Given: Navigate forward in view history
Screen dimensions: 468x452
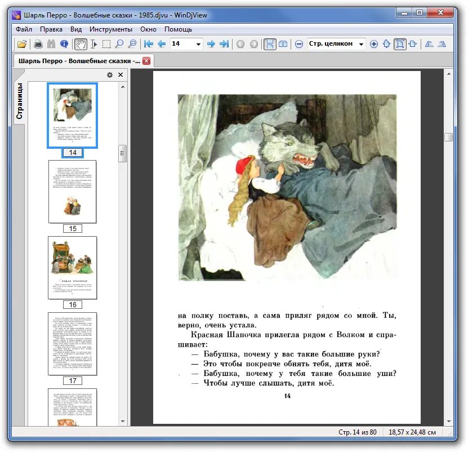Looking at the screenshot, I should 253,44.
